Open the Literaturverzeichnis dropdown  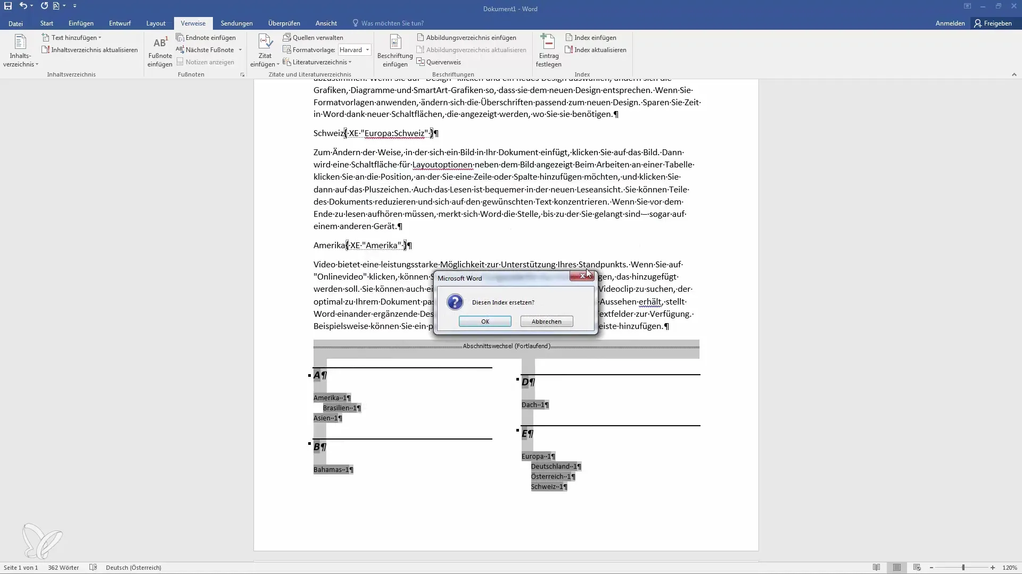point(350,62)
